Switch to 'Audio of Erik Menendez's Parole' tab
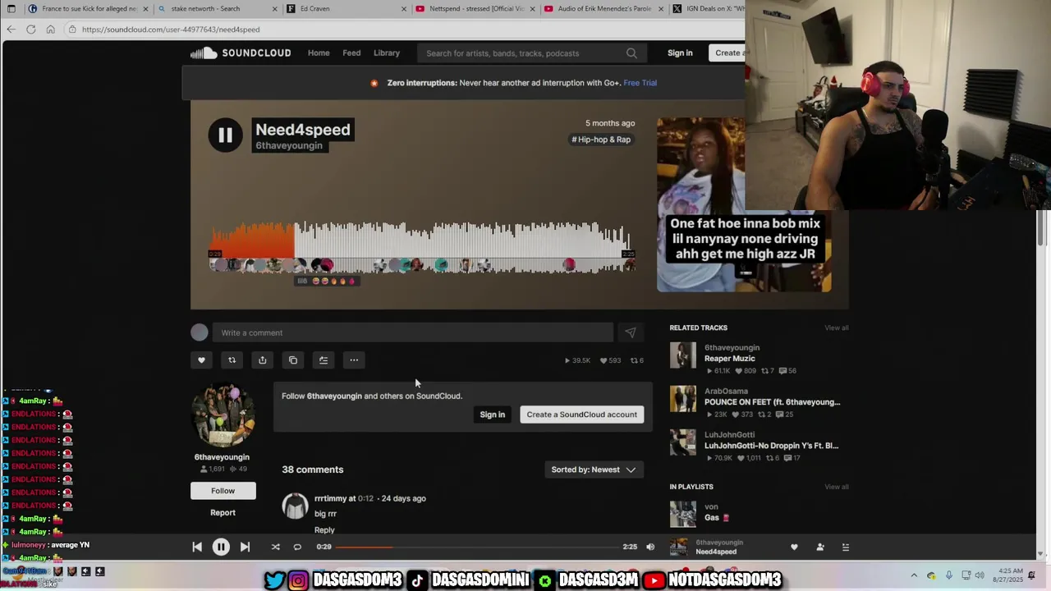1051x591 pixels. point(604,9)
